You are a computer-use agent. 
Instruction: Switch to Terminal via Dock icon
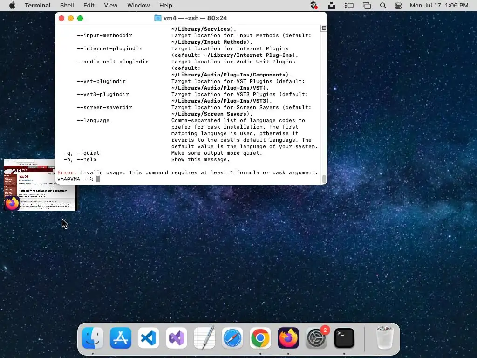(x=344, y=338)
